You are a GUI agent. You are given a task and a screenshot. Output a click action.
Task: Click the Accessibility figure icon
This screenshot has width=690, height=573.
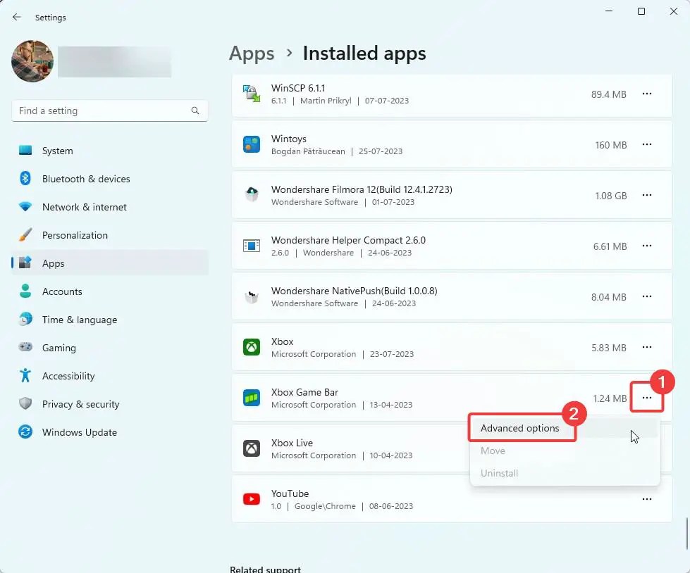coord(25,375)
